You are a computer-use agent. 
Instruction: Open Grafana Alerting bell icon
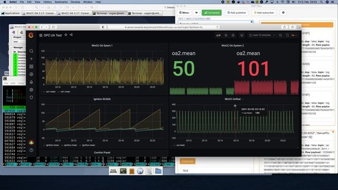[31, 82]
